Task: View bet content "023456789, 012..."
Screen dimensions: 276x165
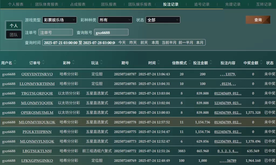Action: 228,112
